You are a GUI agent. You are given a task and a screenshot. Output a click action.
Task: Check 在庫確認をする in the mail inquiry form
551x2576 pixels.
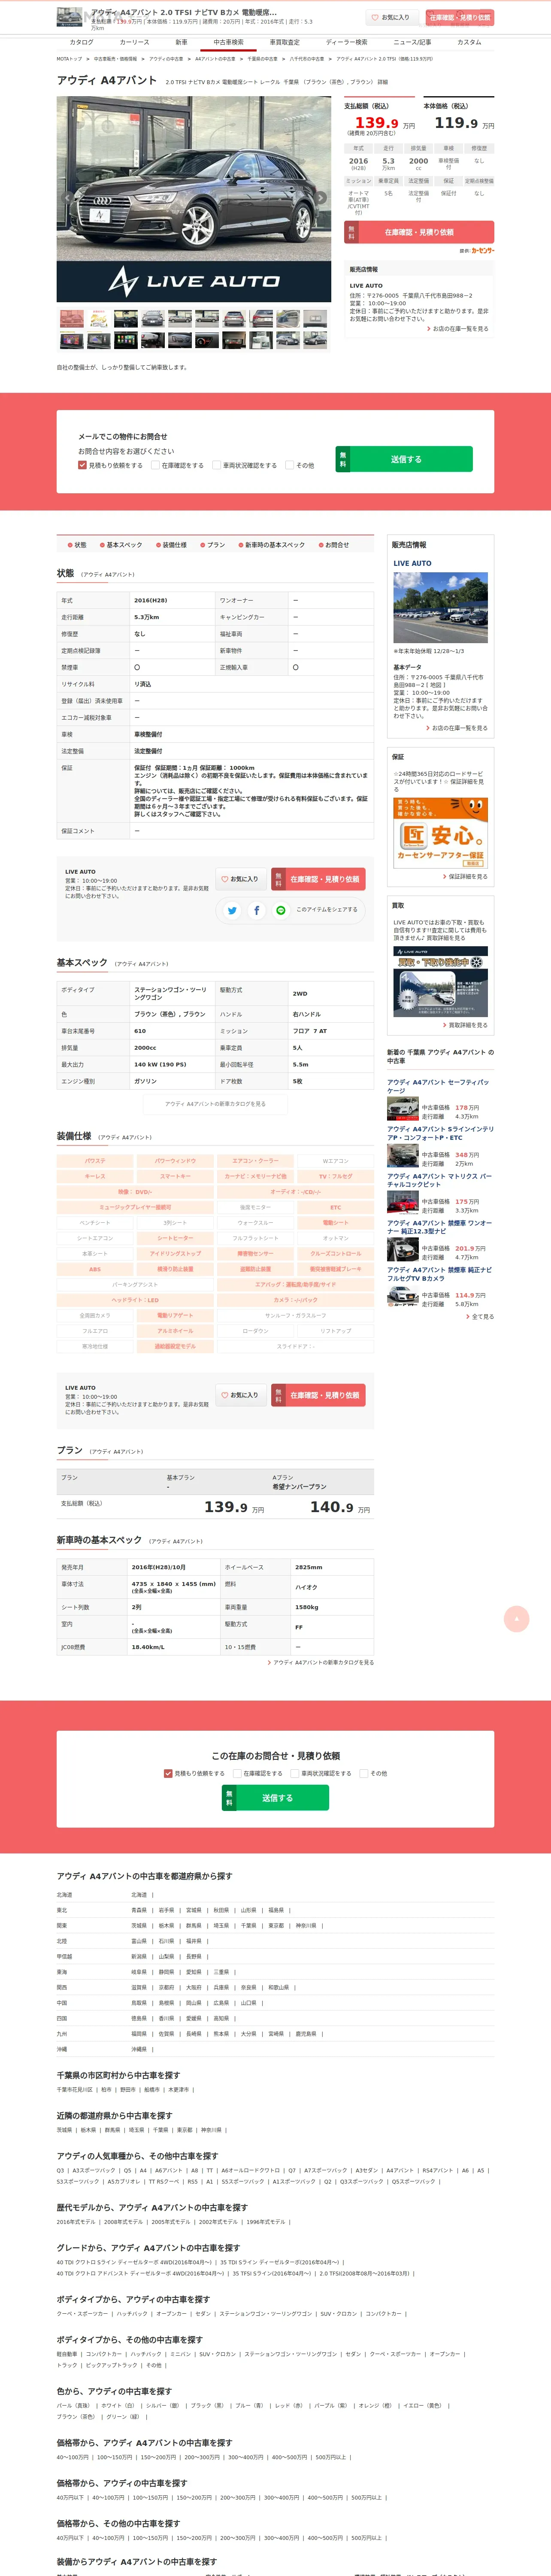(x=155, y=465)
